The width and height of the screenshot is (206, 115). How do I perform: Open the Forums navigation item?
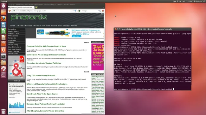point(74,26)
